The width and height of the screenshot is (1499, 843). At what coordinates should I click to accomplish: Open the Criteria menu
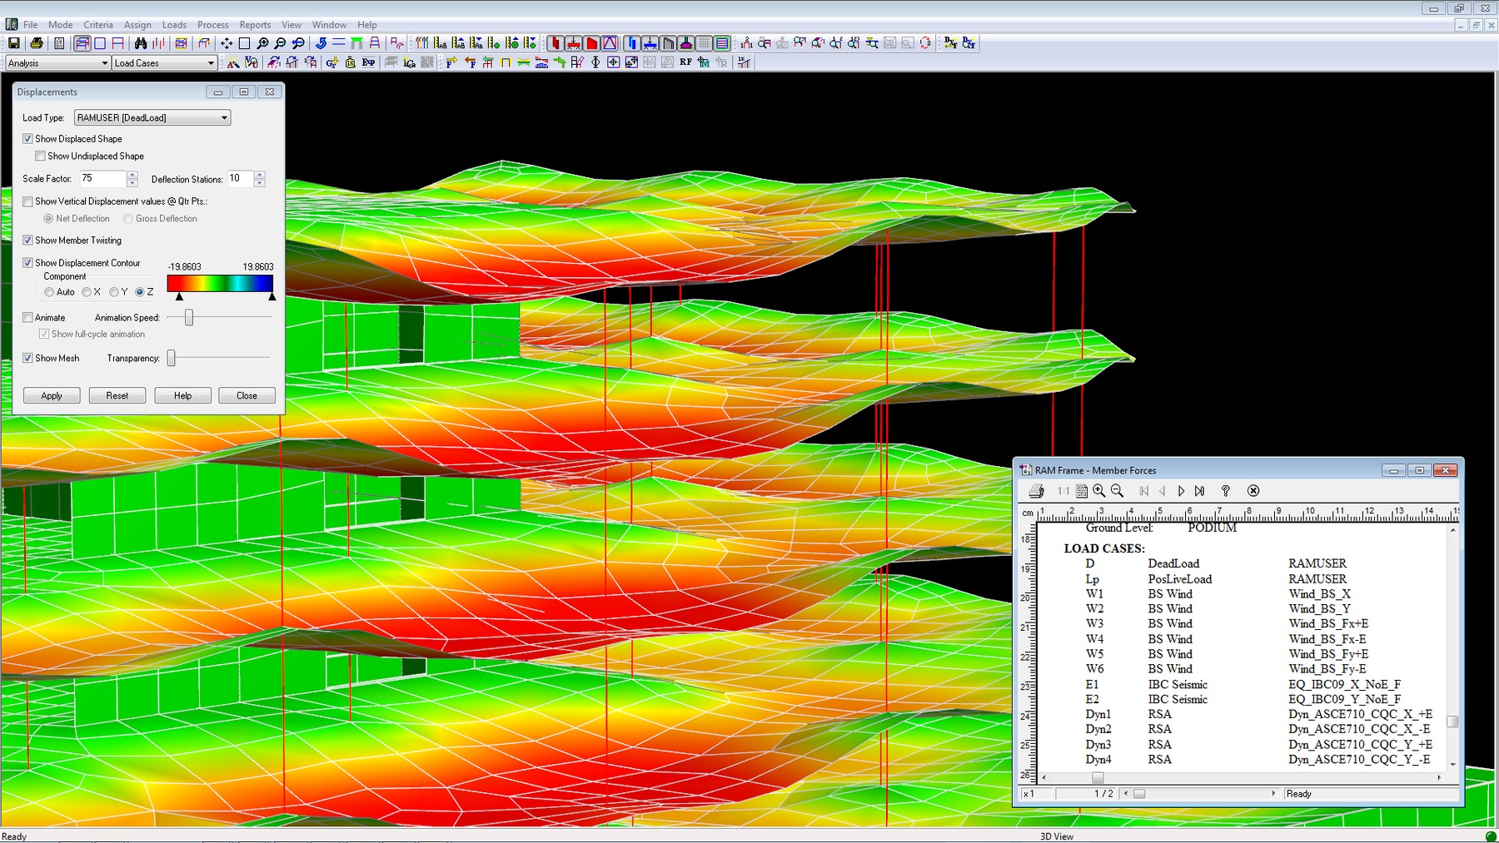[x=98, y=25]
